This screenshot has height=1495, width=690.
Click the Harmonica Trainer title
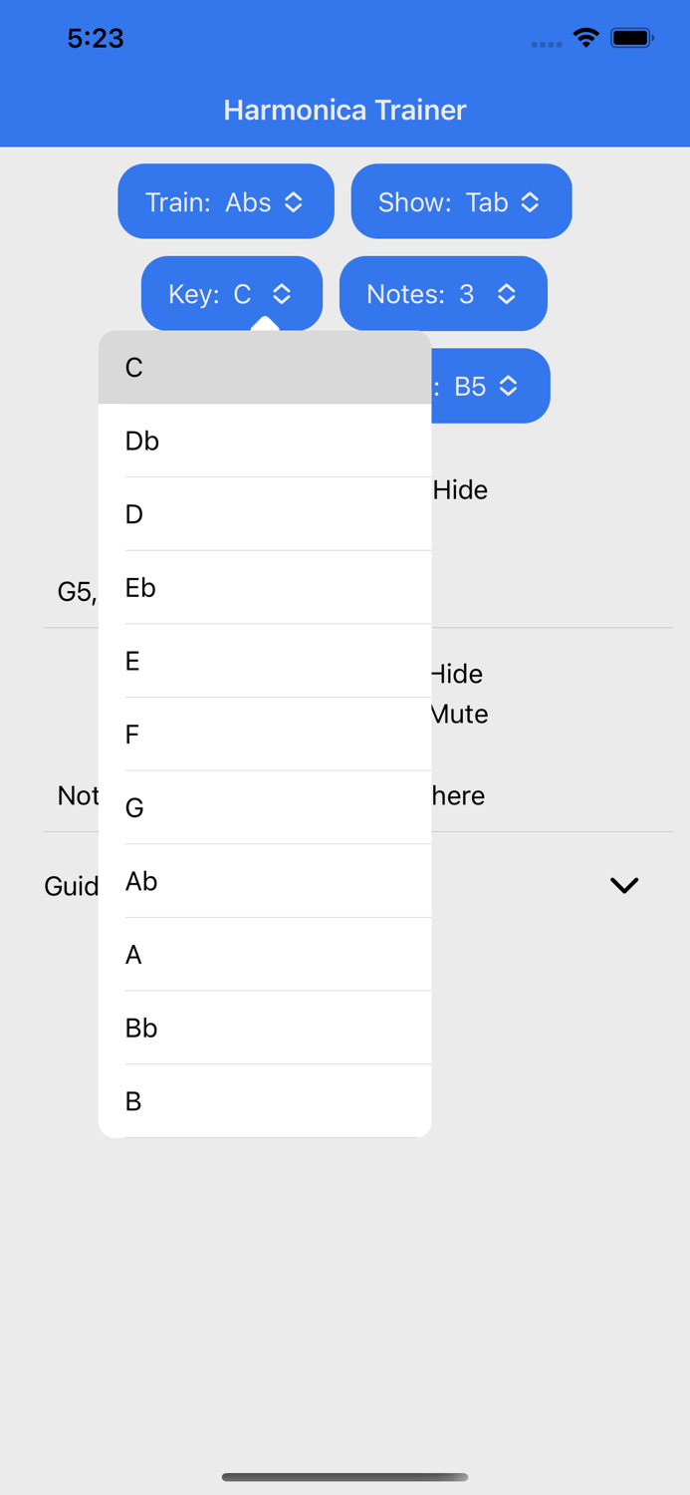coord(345,110)
